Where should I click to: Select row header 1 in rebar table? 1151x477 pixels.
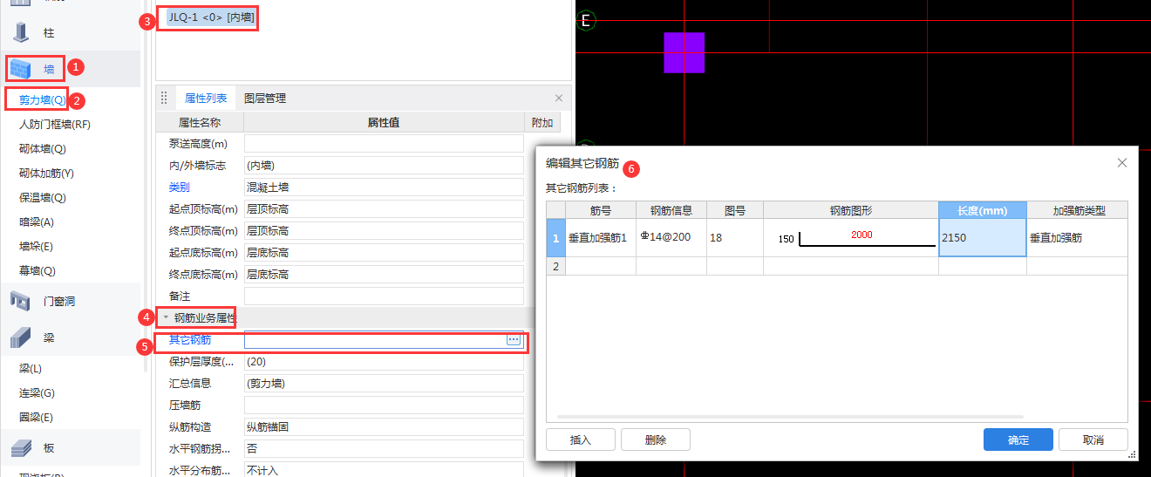click(x=555, y=237)
